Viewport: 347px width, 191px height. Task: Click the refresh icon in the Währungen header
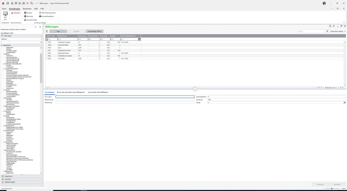[x=330, y=26]
